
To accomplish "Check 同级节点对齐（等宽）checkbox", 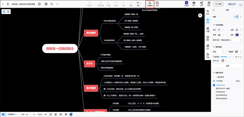I will (x=214, y=88).
